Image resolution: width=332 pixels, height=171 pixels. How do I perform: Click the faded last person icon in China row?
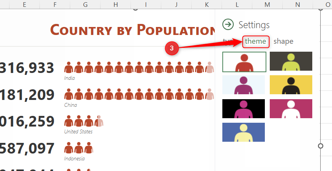(x=209, y=94)
